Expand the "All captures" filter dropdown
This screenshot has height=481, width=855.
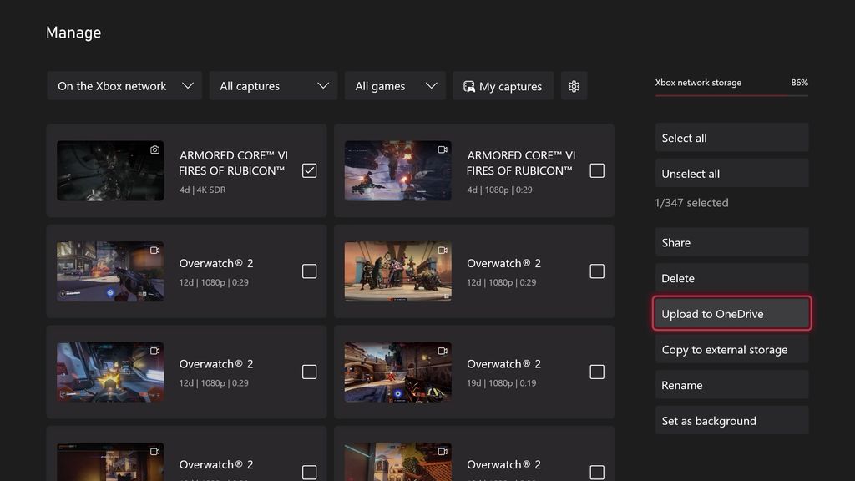pos(273,85)
